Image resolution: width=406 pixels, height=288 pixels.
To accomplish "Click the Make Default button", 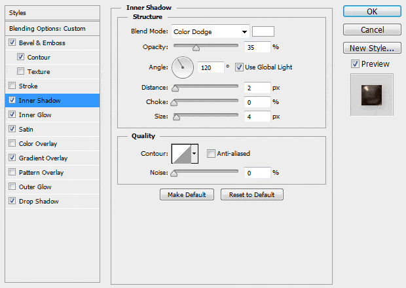I will 187,194.
